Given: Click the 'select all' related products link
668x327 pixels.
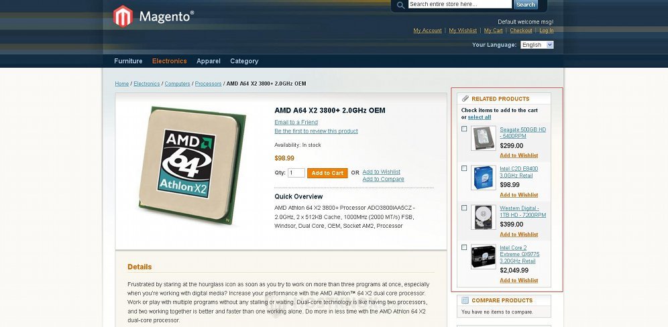Looking at the screenshot, I should tap(479, 117).
